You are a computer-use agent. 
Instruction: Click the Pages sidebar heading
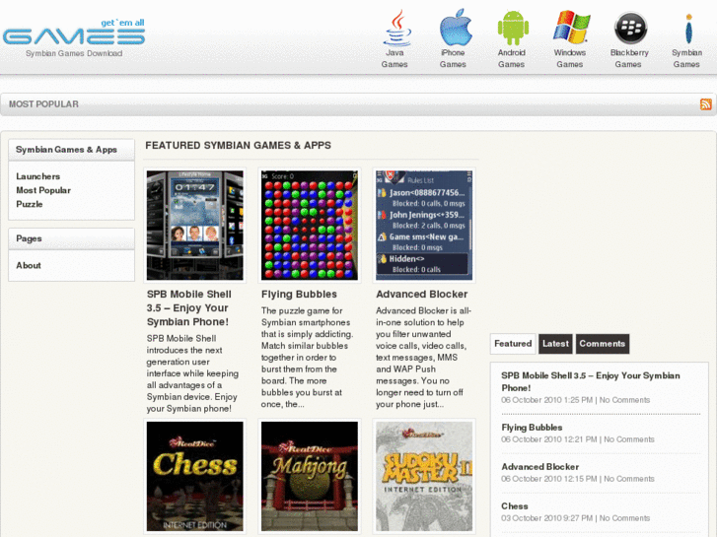click(x=29, y=238)
